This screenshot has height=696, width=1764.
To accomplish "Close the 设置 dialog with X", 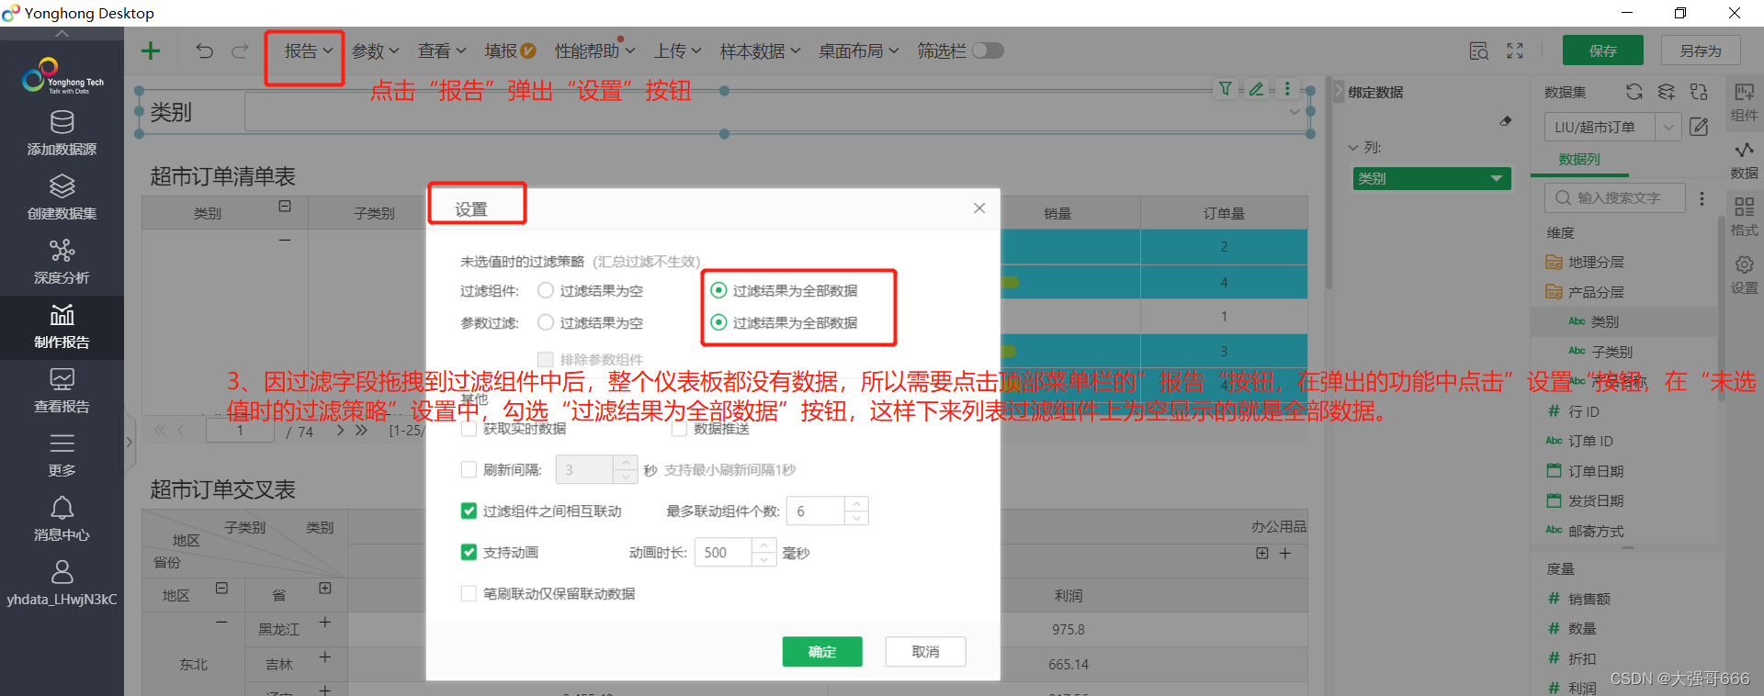I will (979, 208).
